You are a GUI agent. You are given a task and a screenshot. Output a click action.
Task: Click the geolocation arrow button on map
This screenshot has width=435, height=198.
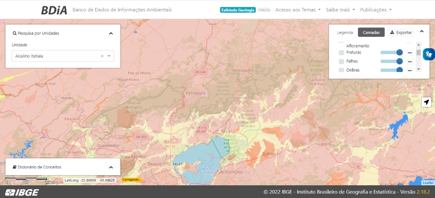427,102
